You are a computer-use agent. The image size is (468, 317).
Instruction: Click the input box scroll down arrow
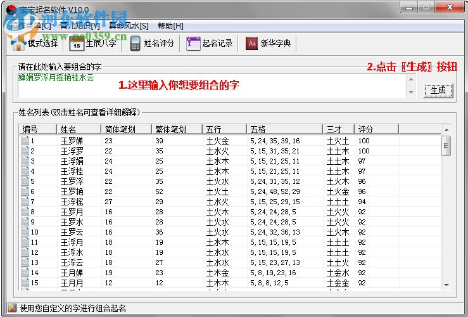pos(411,92)
